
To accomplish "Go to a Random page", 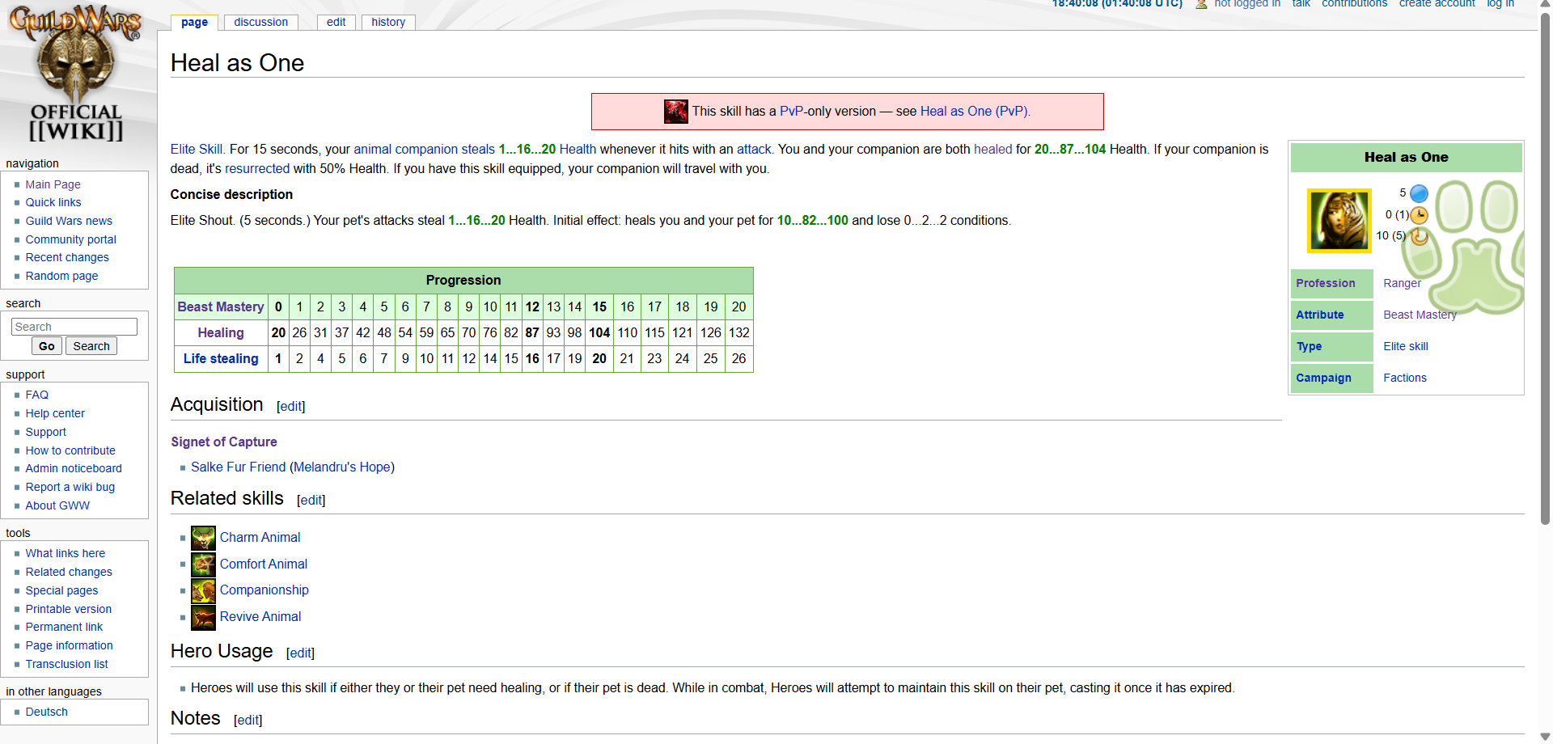I will pyautogui.click(x=61, y=276).
